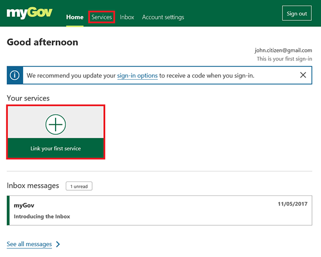The image size is (321, 257).
Task: Click the Your services heading
Action: point(28,98)
